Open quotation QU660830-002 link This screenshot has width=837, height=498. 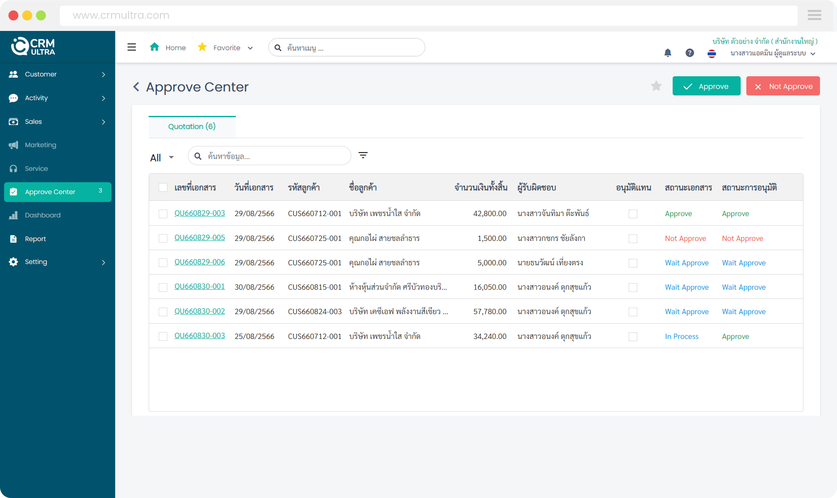200,311
